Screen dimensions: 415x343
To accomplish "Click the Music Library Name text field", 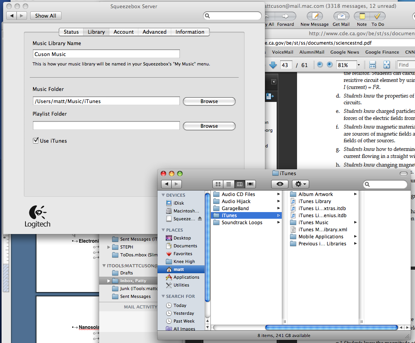I will 106,54.
